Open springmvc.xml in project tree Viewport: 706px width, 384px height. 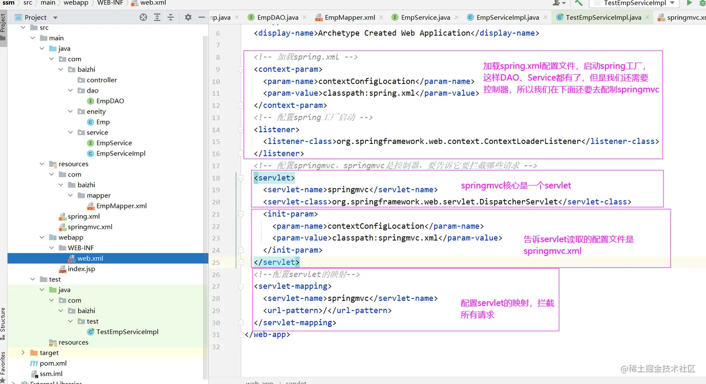tap(90, 227)
